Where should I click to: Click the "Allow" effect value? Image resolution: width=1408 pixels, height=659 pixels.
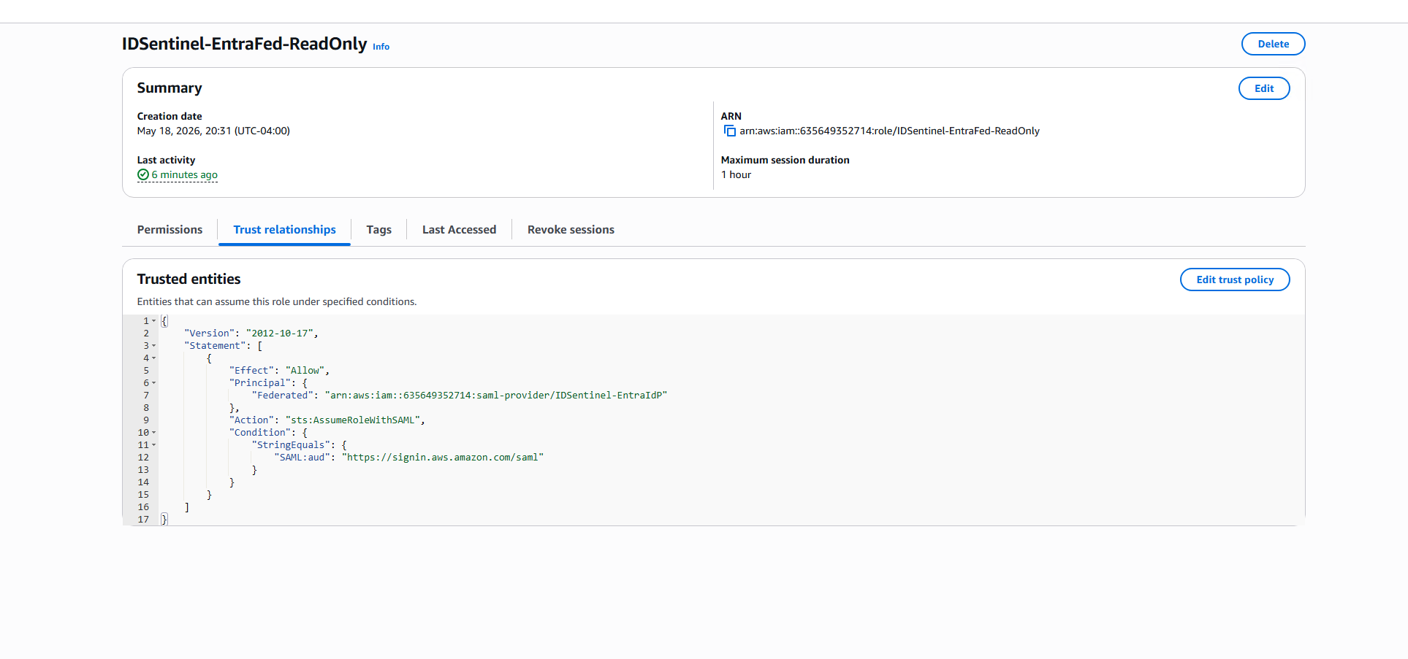pos(305,371)
